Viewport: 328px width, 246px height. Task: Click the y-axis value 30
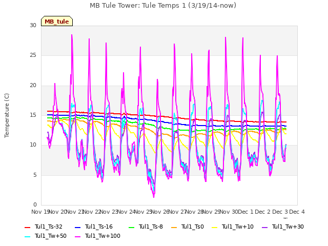click(33, 25)
